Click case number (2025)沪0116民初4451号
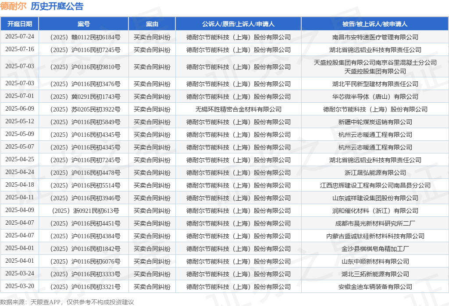 click(x=85, y=223)
